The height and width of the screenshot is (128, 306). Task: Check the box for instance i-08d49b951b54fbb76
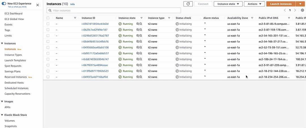[48, 42]
